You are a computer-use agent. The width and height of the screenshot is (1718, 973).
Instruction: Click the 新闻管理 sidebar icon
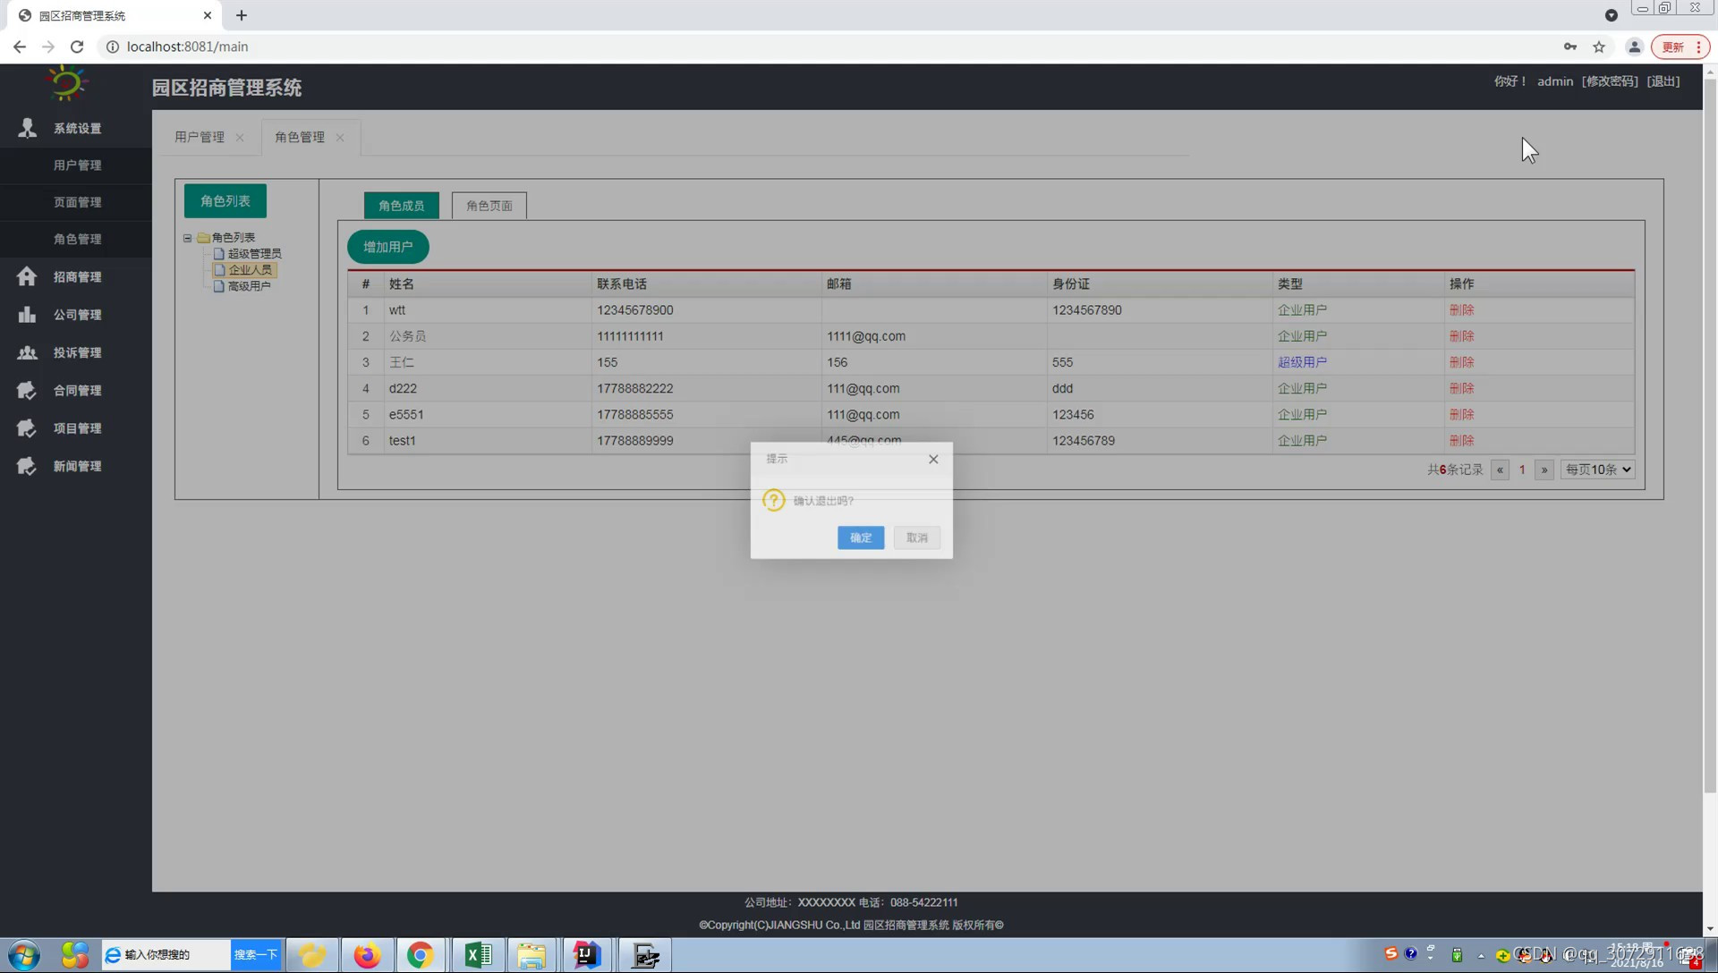point(27,466)
